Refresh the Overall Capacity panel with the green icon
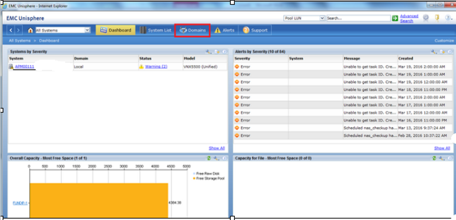The width and height of the screenshot is (456, 220). (x=209, y=158)
